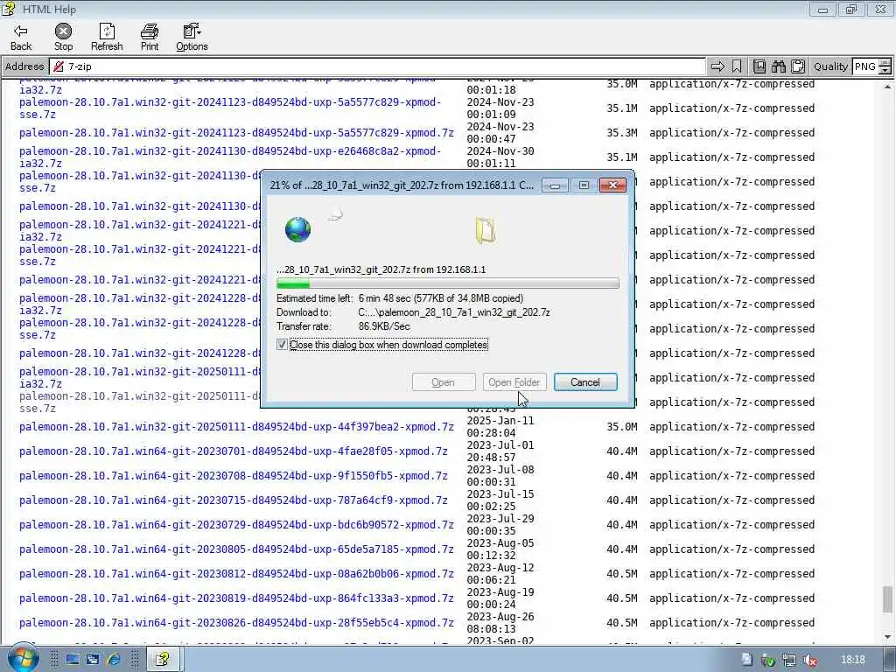The height and width of the screenshot is (672, 896).
Task: Click the clipboard paste icon
Action: 798,66
